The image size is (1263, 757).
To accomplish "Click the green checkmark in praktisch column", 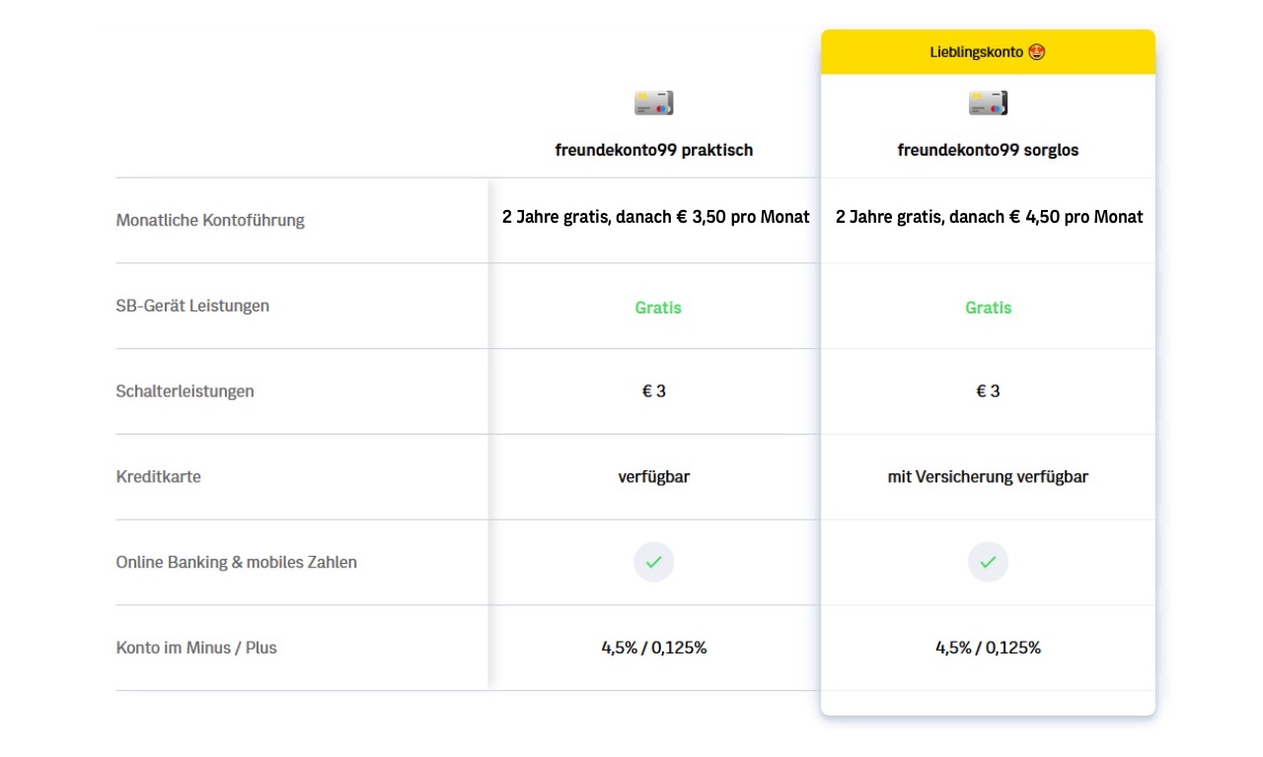I will pos(653,562).
